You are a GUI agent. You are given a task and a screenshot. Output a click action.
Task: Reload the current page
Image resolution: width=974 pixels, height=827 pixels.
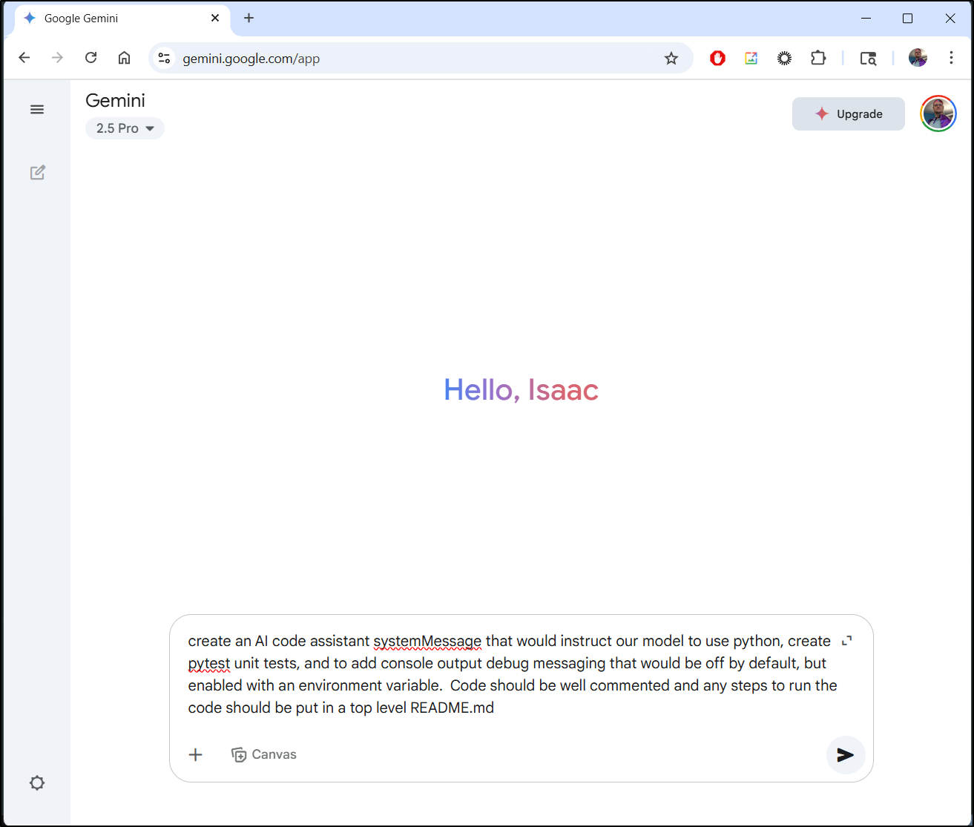[91, 58]
